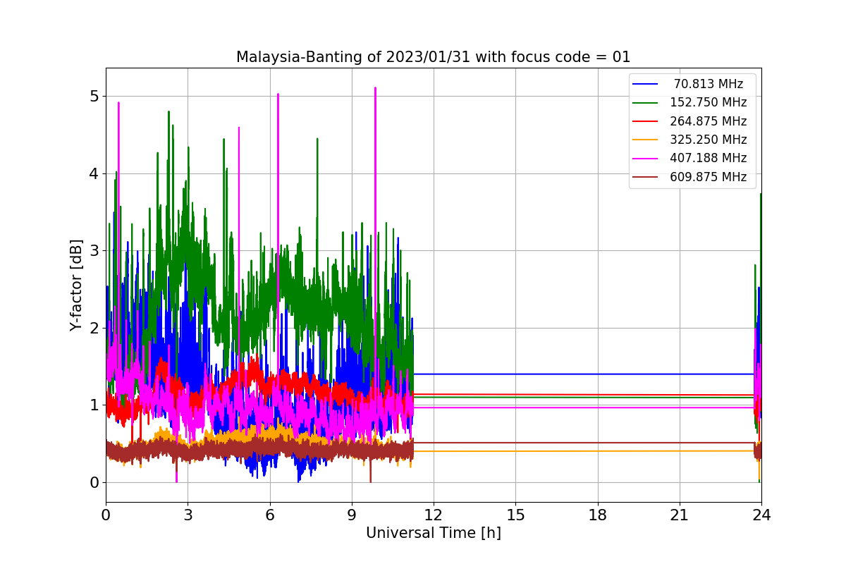Click the x-axis tick label '24'
The image size is (846, 564).
click(x=761, y=515)
